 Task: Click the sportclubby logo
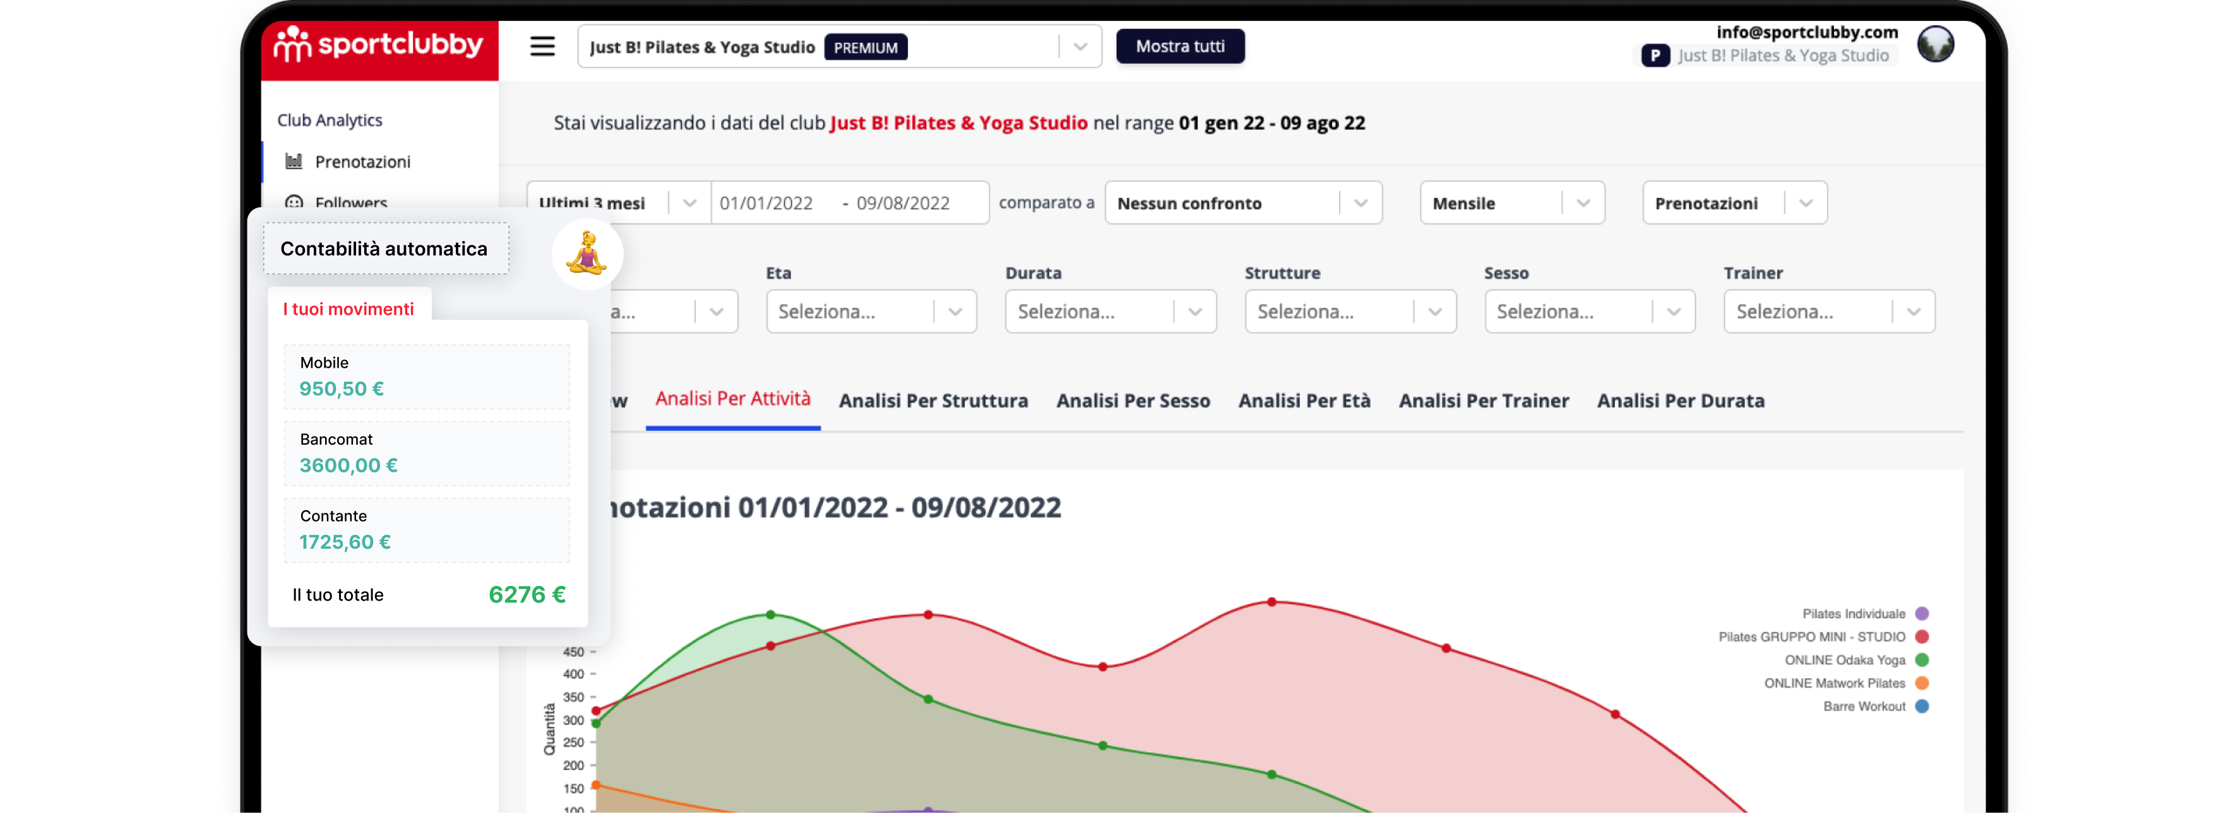click(378, 44)
